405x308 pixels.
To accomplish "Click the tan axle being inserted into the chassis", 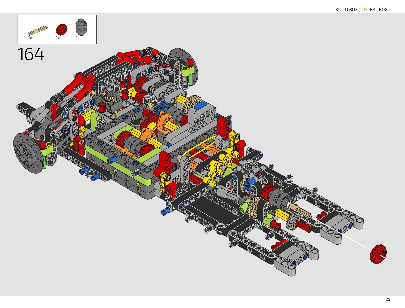I will coord(301,210).
